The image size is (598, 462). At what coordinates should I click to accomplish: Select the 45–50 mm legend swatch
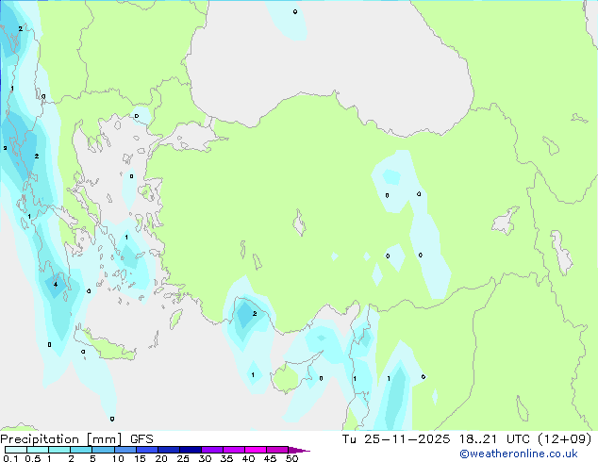[277, 450]
